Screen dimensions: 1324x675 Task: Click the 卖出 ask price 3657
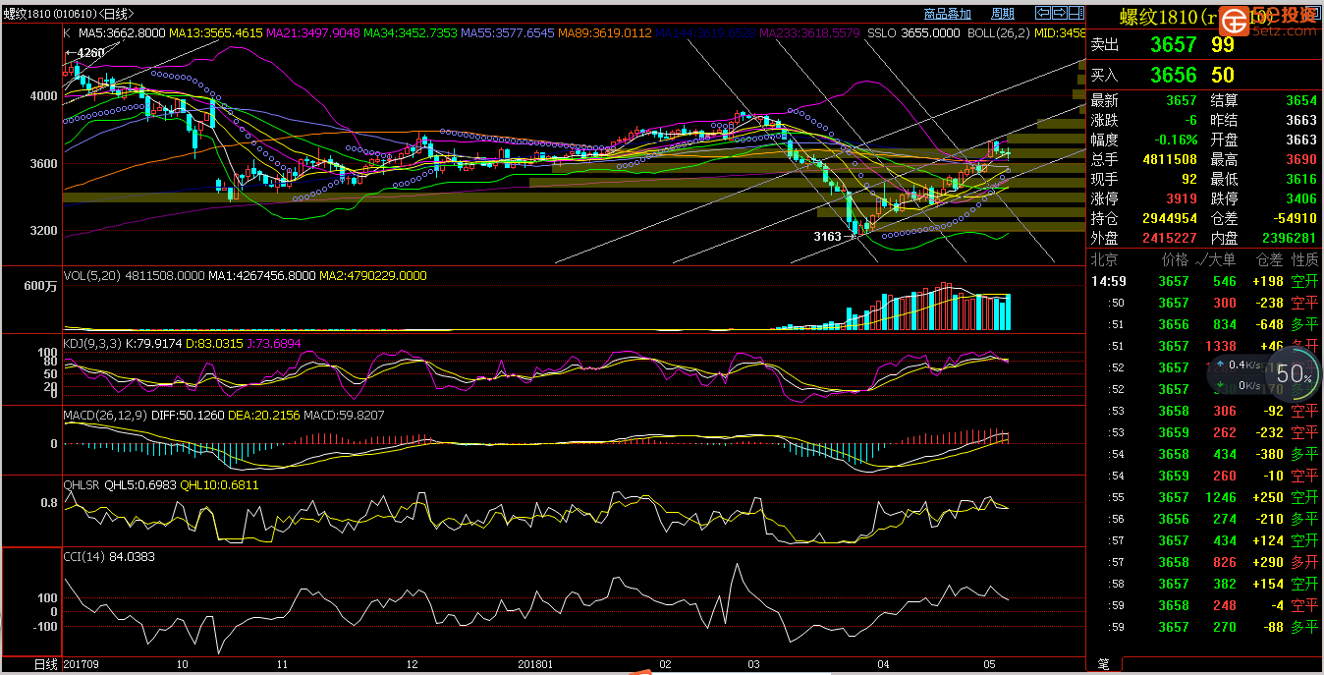tap(1174, 45)
